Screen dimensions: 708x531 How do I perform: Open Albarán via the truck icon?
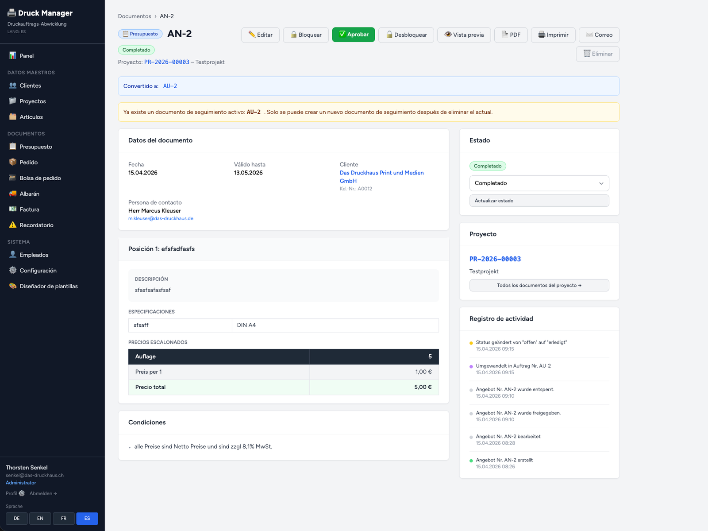pos(12,194)
